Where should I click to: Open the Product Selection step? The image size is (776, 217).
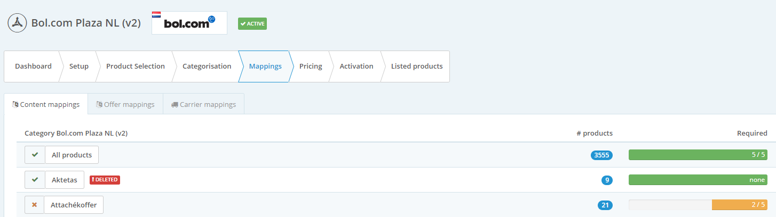click(x=136, y=66)
